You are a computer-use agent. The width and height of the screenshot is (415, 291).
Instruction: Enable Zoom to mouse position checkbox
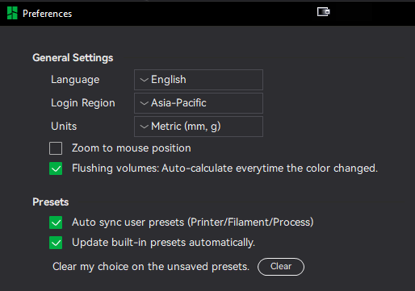point(56,148)
